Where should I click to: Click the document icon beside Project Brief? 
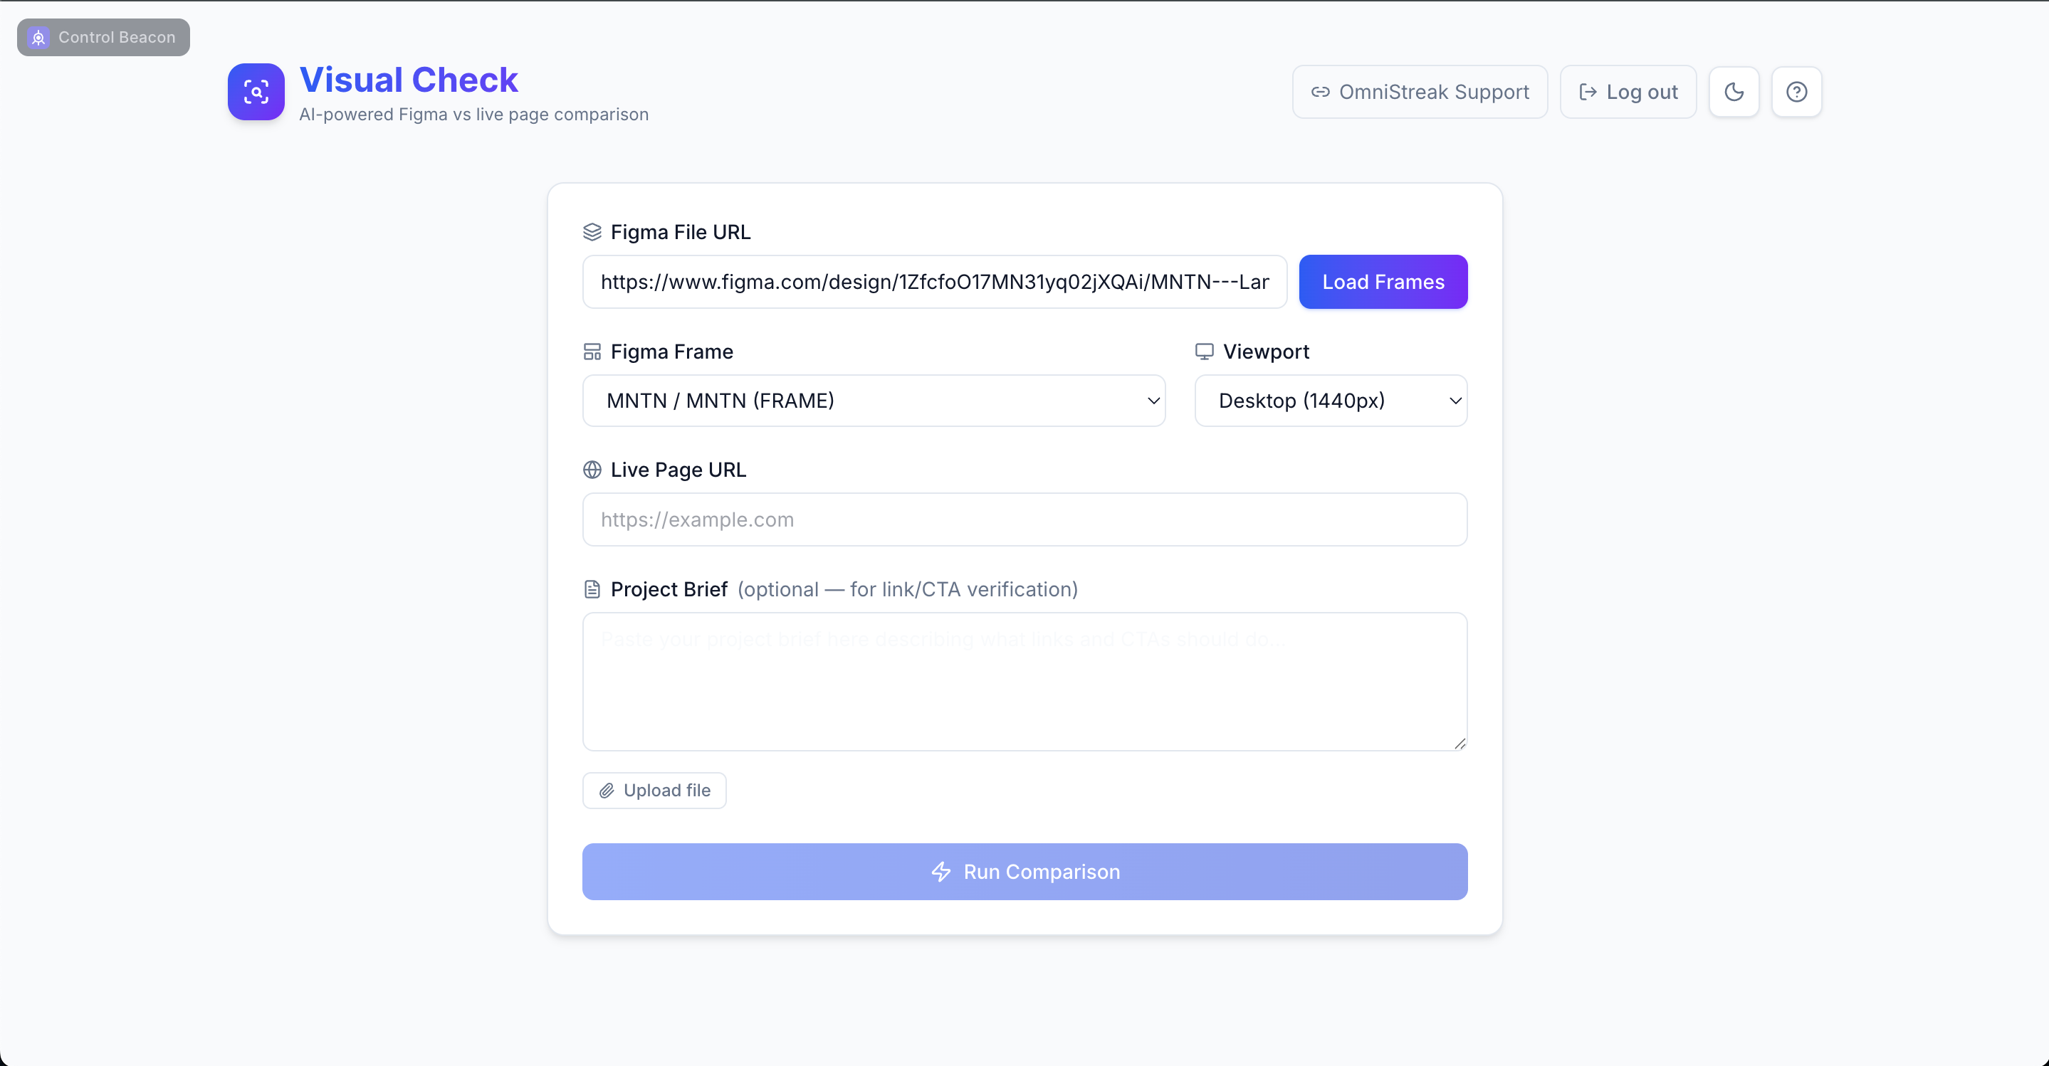click(592, 589)
